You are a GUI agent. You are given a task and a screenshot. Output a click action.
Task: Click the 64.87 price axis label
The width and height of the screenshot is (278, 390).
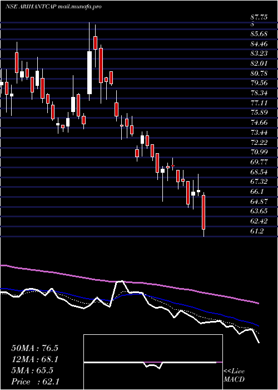coord(259,201)
